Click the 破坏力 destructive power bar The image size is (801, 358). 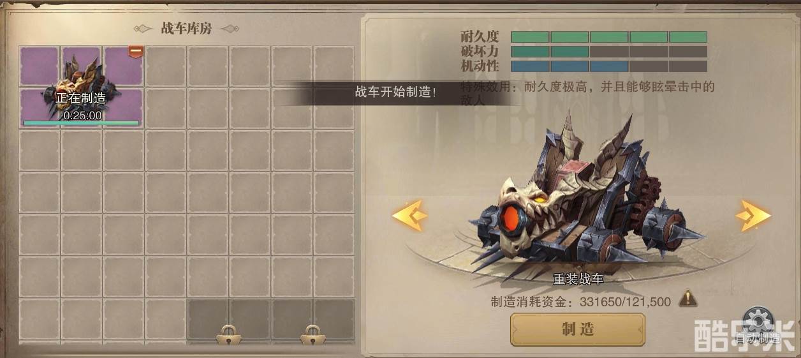(609, 52)
